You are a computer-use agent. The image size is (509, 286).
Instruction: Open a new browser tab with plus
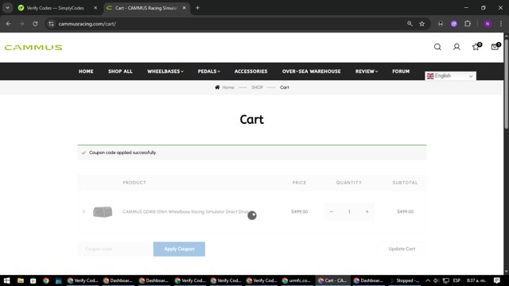197,8
